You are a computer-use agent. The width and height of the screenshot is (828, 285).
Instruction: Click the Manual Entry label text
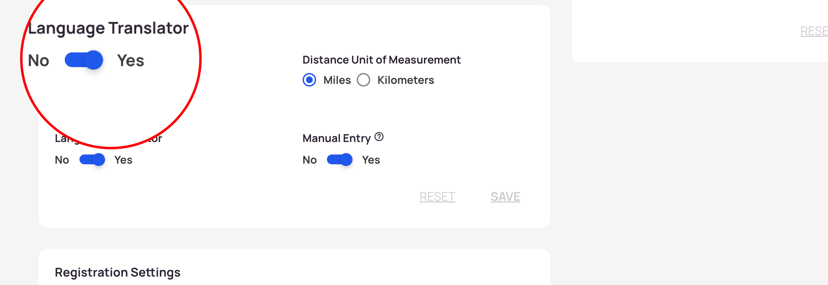click(337, 139)
